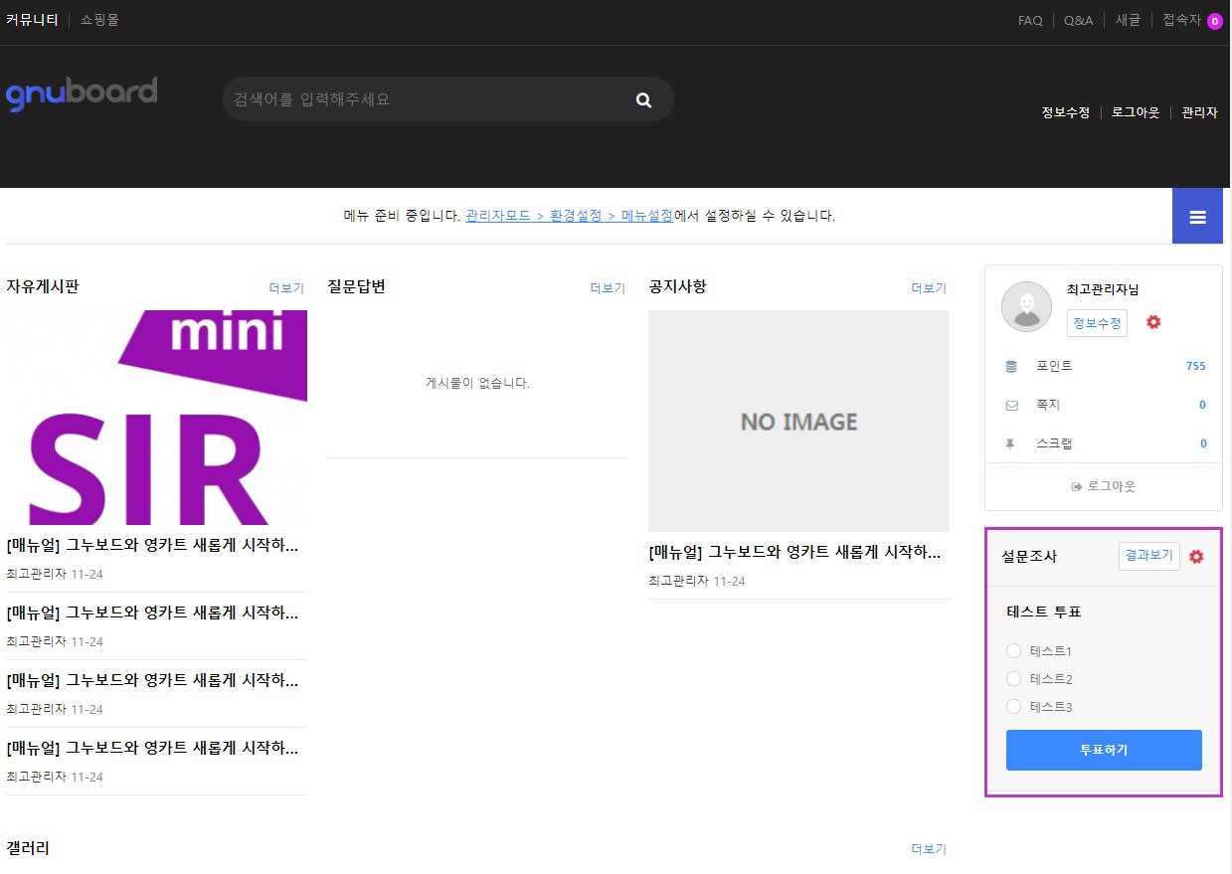Open the 공지사항 [매뉴얼] post title
The height and width of the screenshot is (874, 1232).
(x=794, y=553)
